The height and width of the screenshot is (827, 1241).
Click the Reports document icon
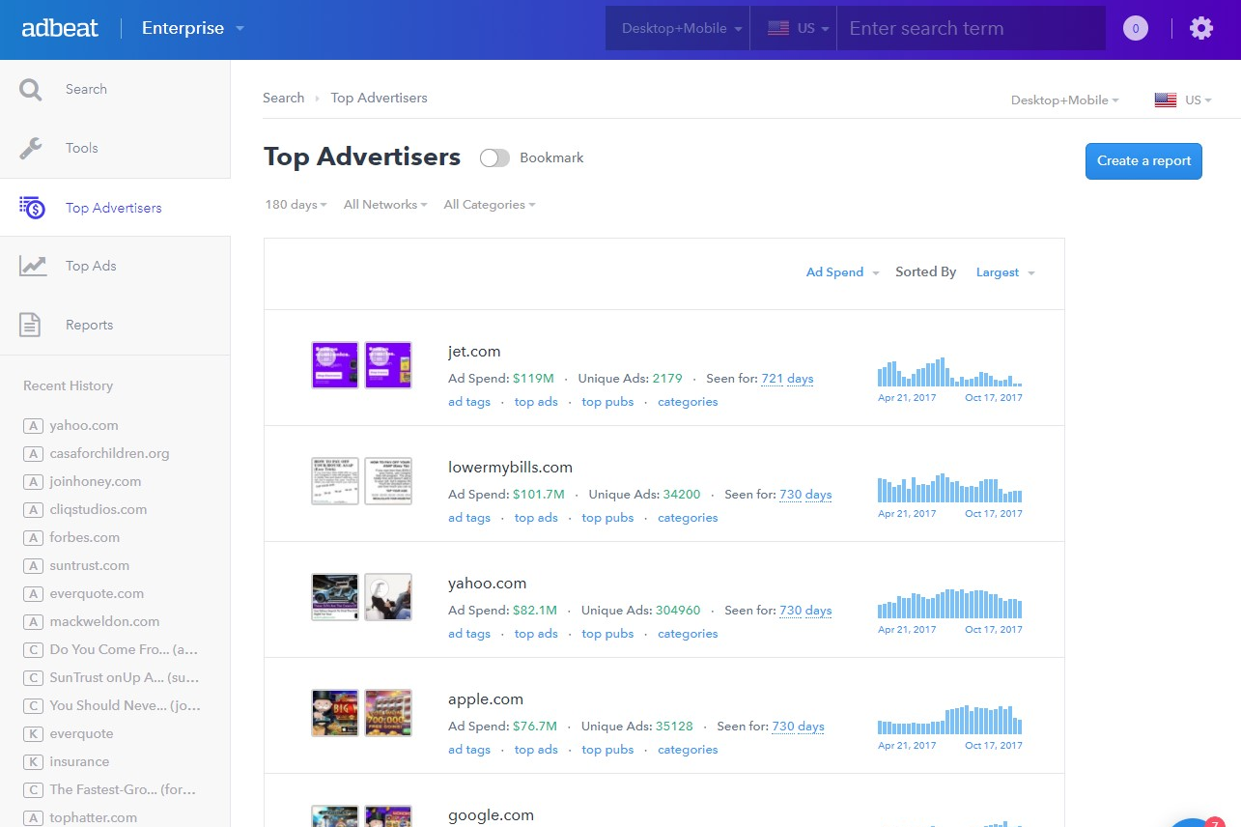30,325
